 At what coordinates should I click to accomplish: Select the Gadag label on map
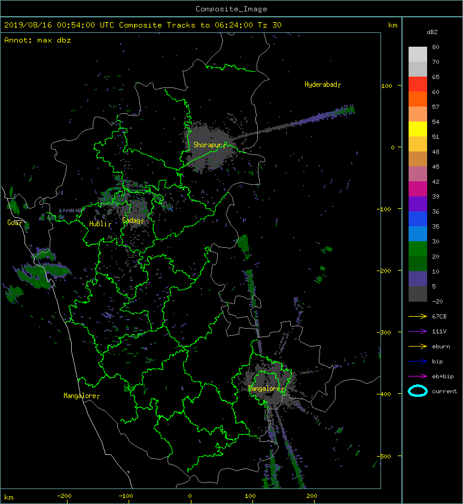pyautogui.click(x=132, y=220)
